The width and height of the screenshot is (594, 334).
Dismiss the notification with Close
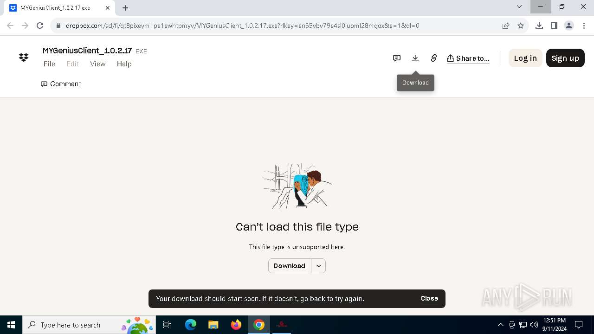coord(429,298)
